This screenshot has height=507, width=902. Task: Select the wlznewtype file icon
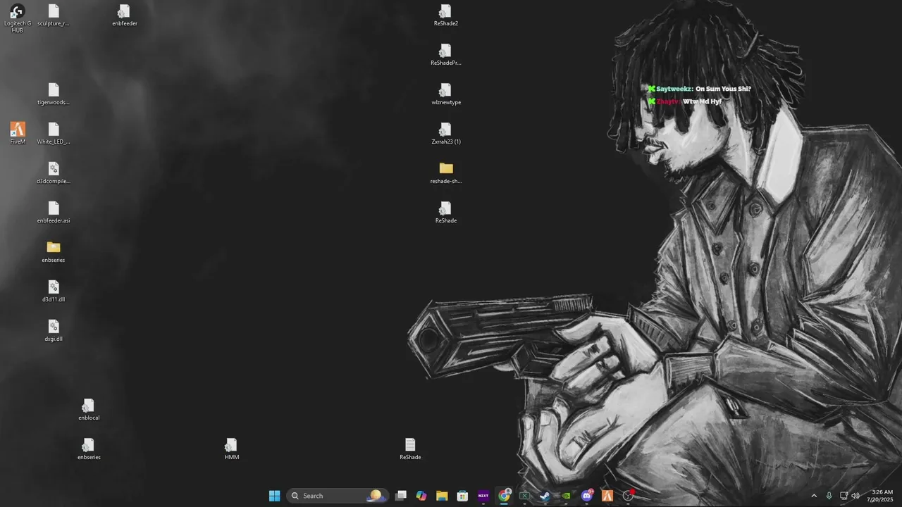(x=446, y=94)
